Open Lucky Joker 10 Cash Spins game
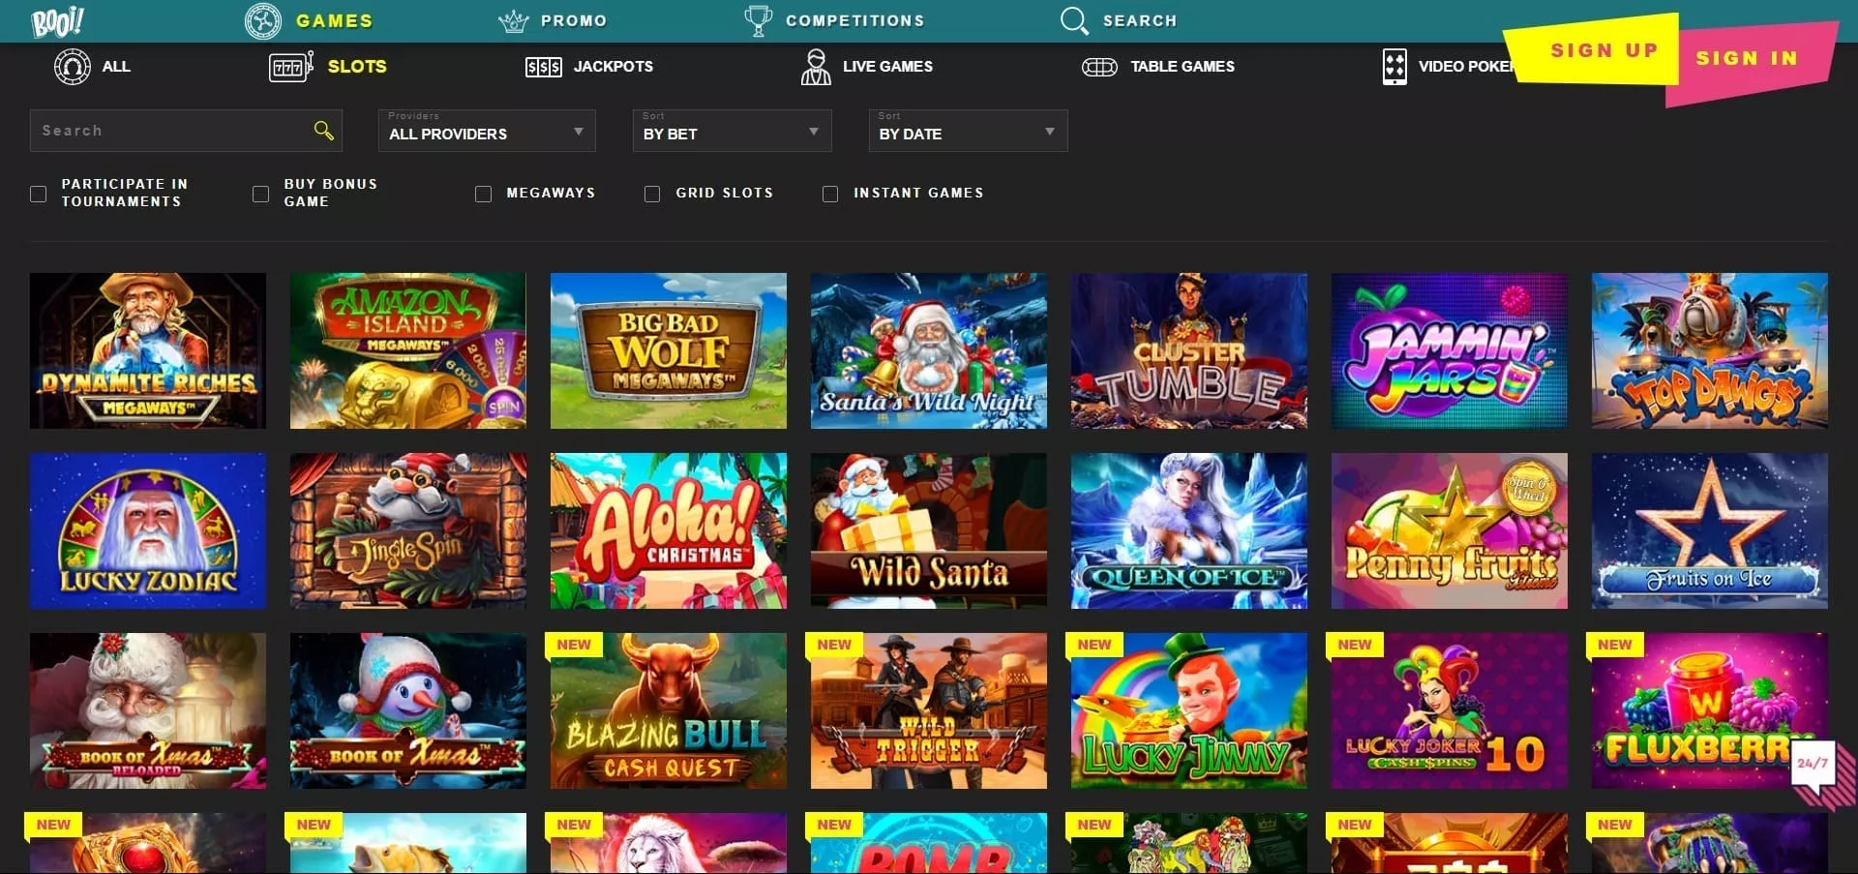This screenshot has height=874, width=1858. point(1450,710)
